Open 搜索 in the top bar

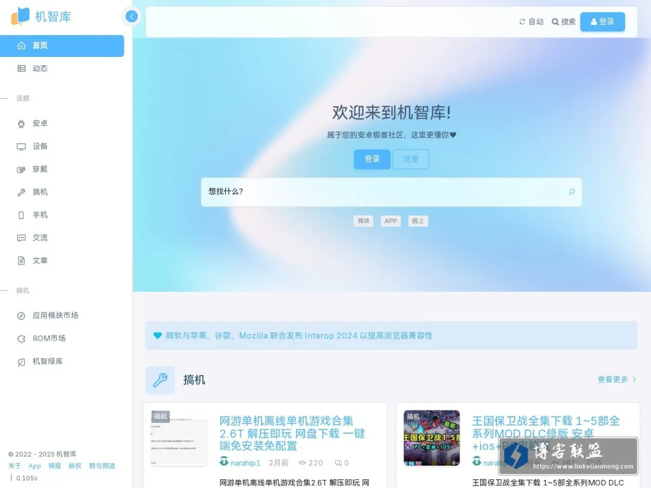tap(564, 22)
